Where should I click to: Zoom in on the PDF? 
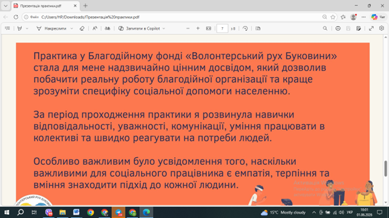pyautogui.click(x=198, y=28)
